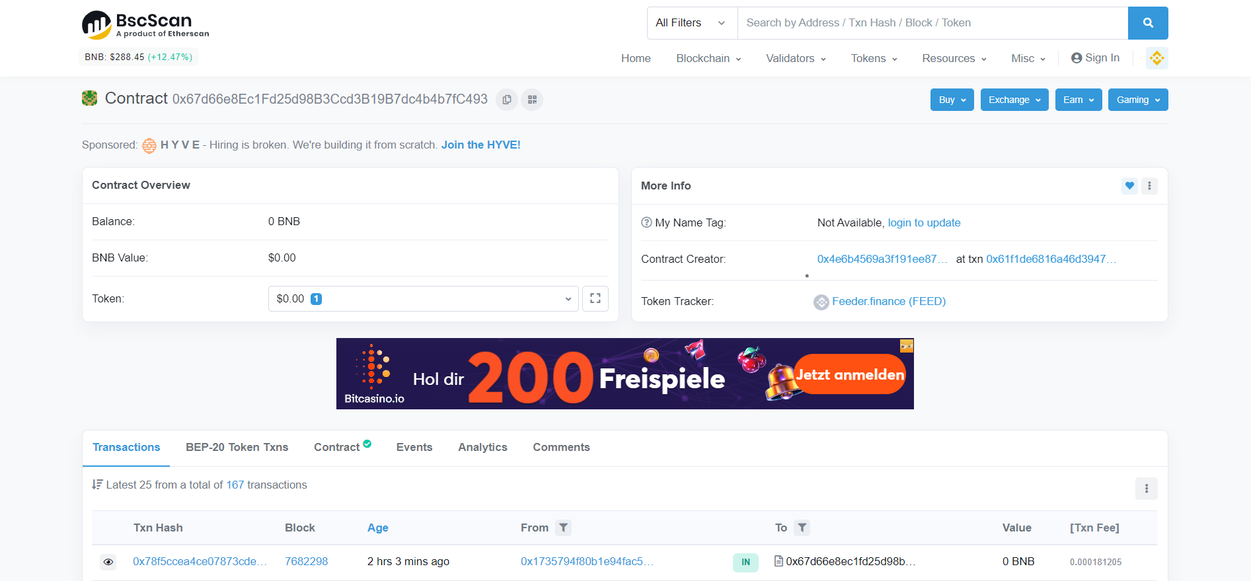Expand the Validators menu
1251x581 pixels.
796,58
